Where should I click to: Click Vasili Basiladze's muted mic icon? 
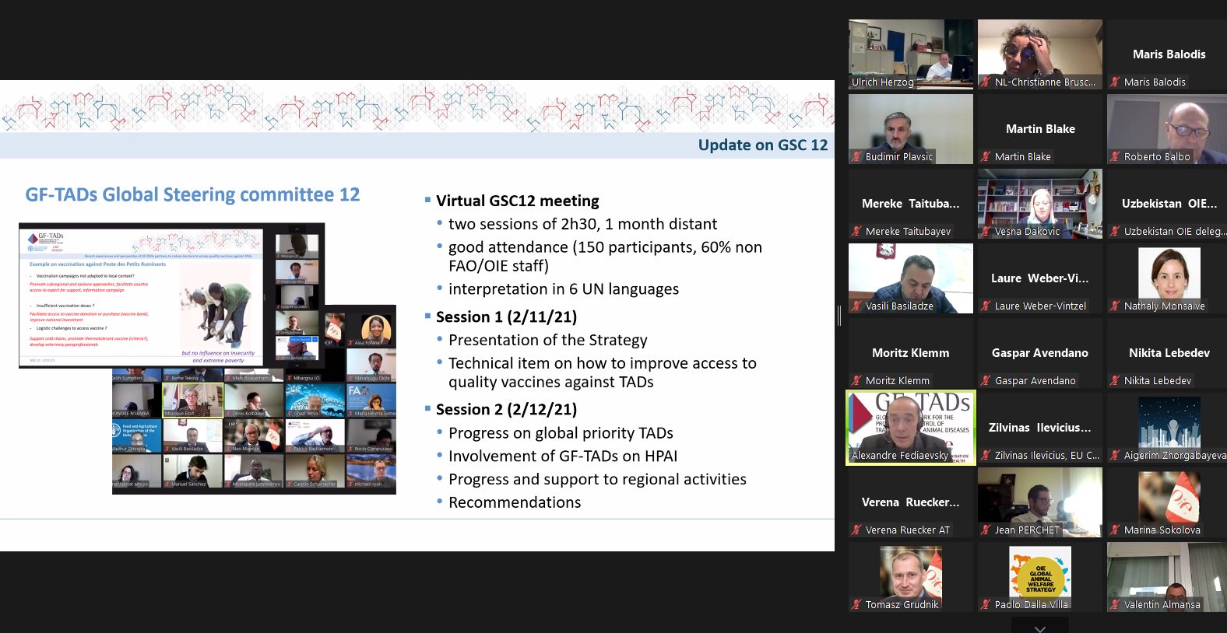(856, 306)
